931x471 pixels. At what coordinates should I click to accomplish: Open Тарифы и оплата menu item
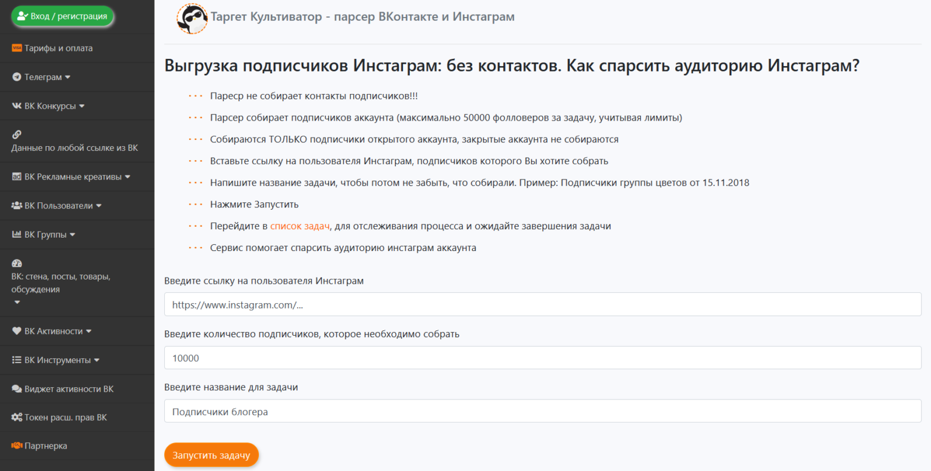click(x=58, y=48)
